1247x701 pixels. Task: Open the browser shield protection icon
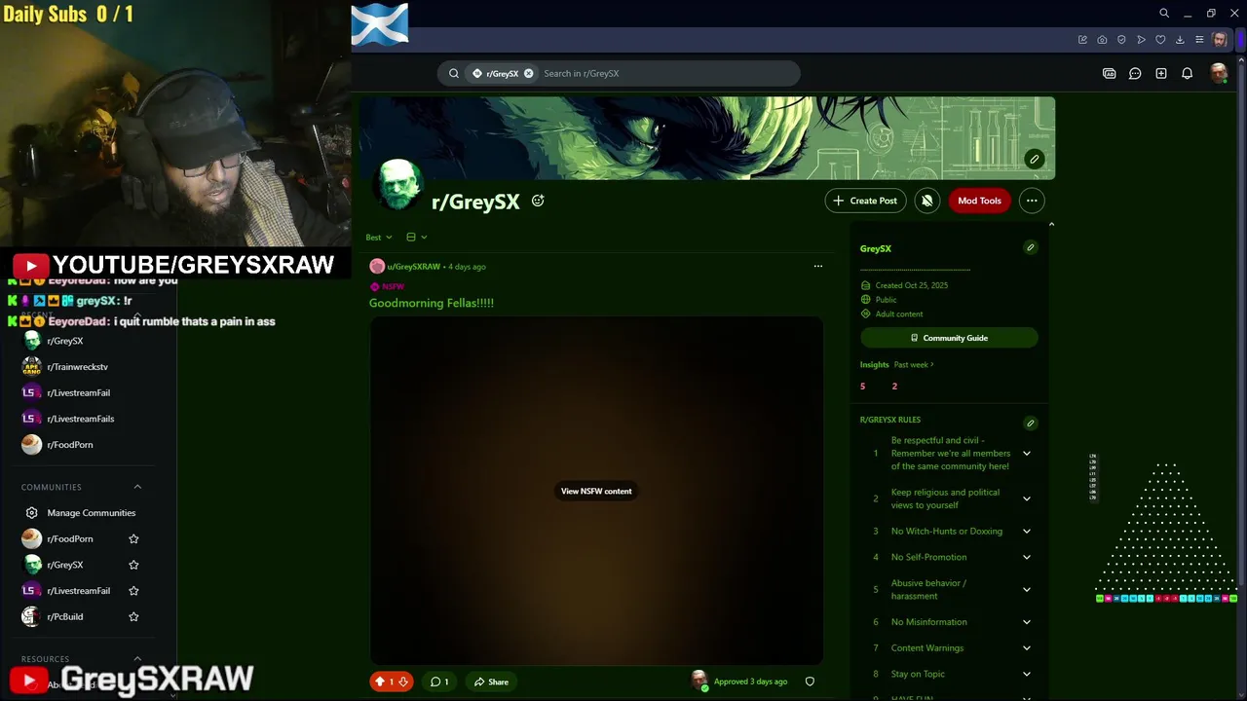pos(1121,40)
